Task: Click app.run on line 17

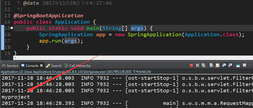Action: pyautogui.click(x=50, y=41)
